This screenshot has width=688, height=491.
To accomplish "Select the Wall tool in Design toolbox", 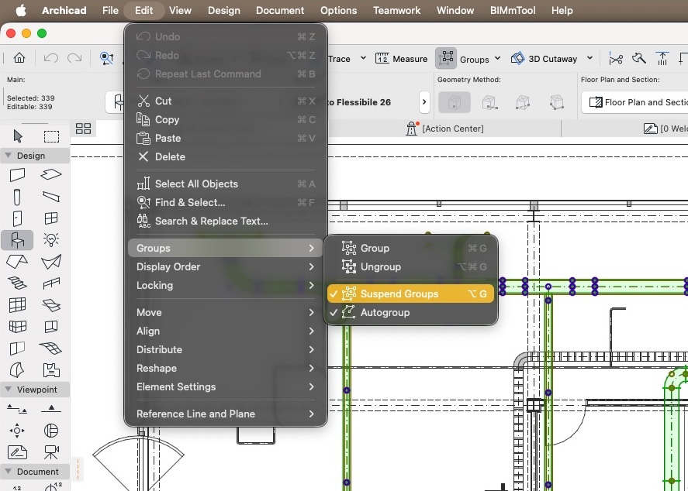I will click(18, 175).
